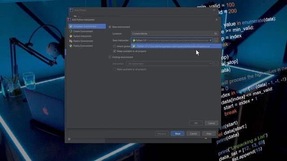Pick the highlighted Python 3.9 dropdown entry
Viewport: 287px width, 161px height.
click(x=176, y=47)
